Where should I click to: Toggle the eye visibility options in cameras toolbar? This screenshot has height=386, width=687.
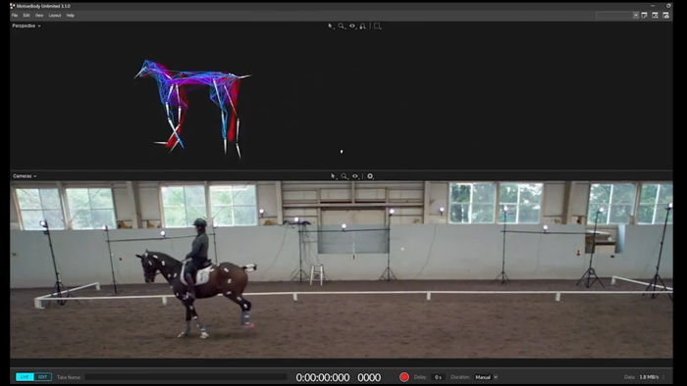[355, 176]
